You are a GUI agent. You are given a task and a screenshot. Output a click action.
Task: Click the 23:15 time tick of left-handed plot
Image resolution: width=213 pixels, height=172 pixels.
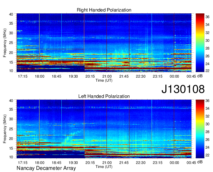coord(158,163)
